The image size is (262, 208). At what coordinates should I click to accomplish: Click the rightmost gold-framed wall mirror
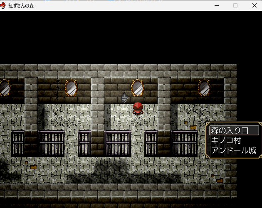[x=204, y=88]
